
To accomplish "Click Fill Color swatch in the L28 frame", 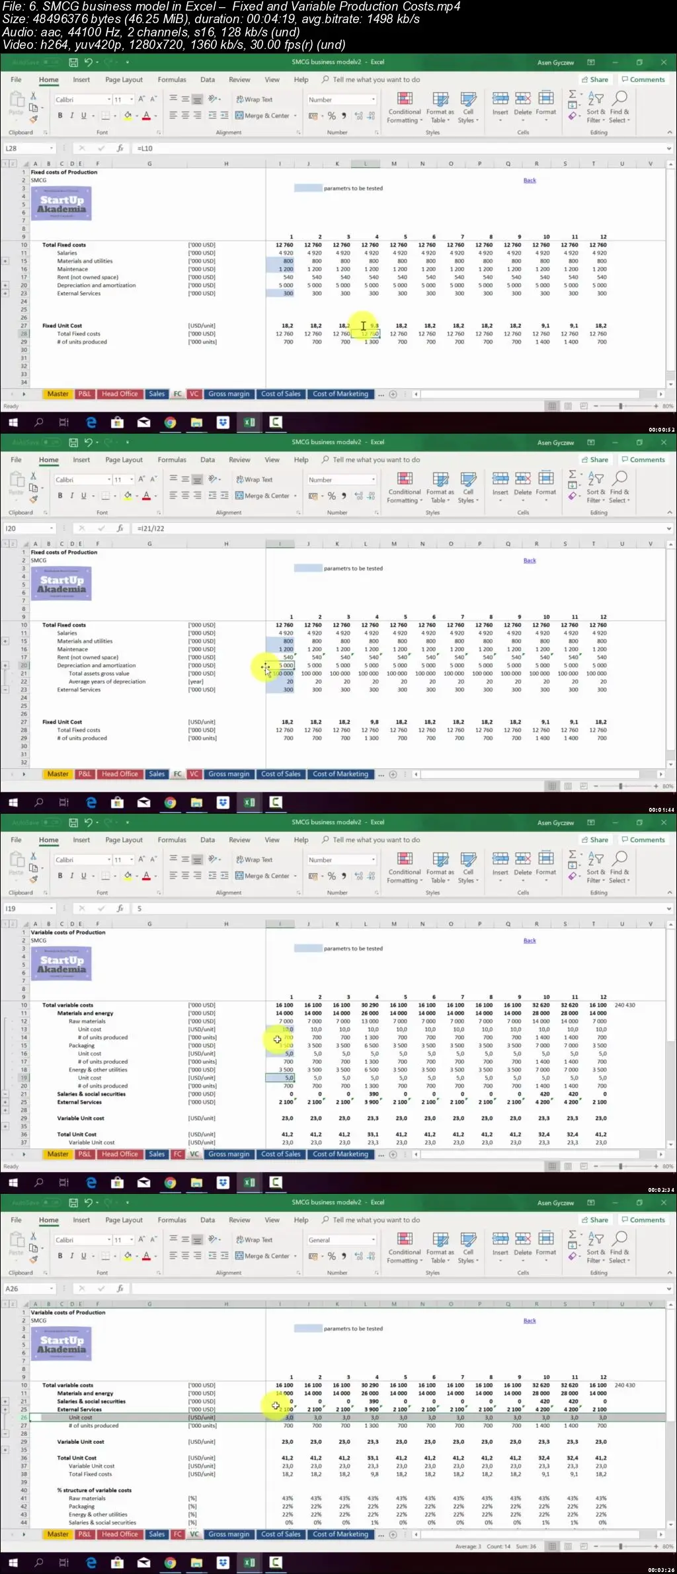I will (x=128, y=116).
